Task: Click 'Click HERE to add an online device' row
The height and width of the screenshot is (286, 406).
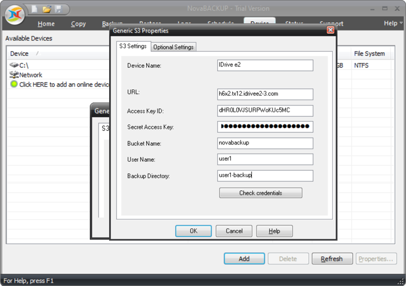Action: point(64,84)
